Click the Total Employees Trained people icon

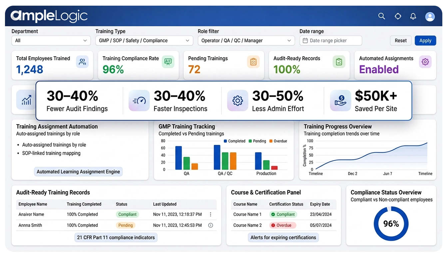pyautogui.click(x=82, y=62)
